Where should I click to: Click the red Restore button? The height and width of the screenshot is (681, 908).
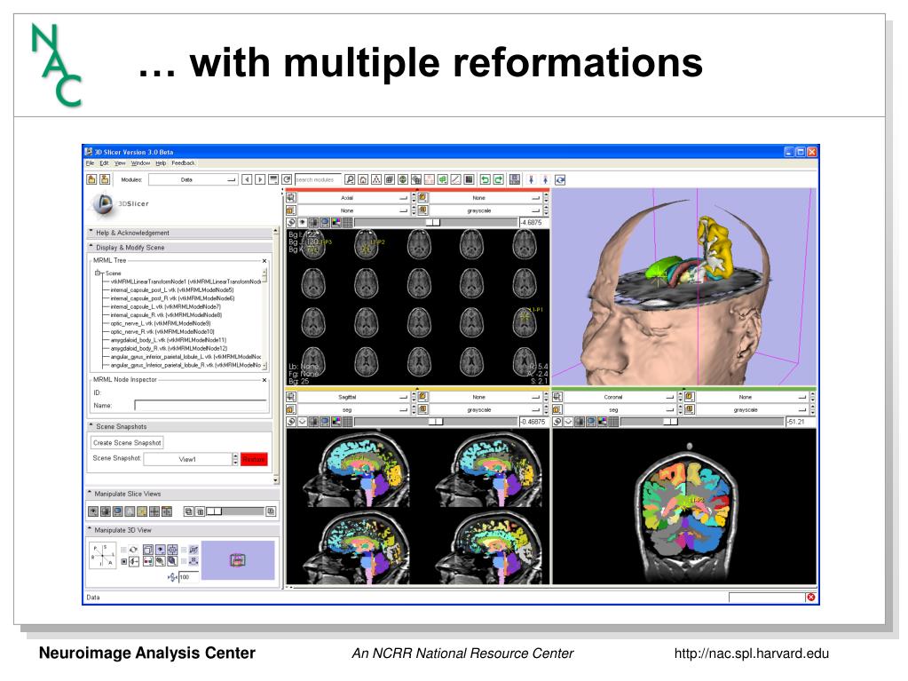click(x=254, y=459)
